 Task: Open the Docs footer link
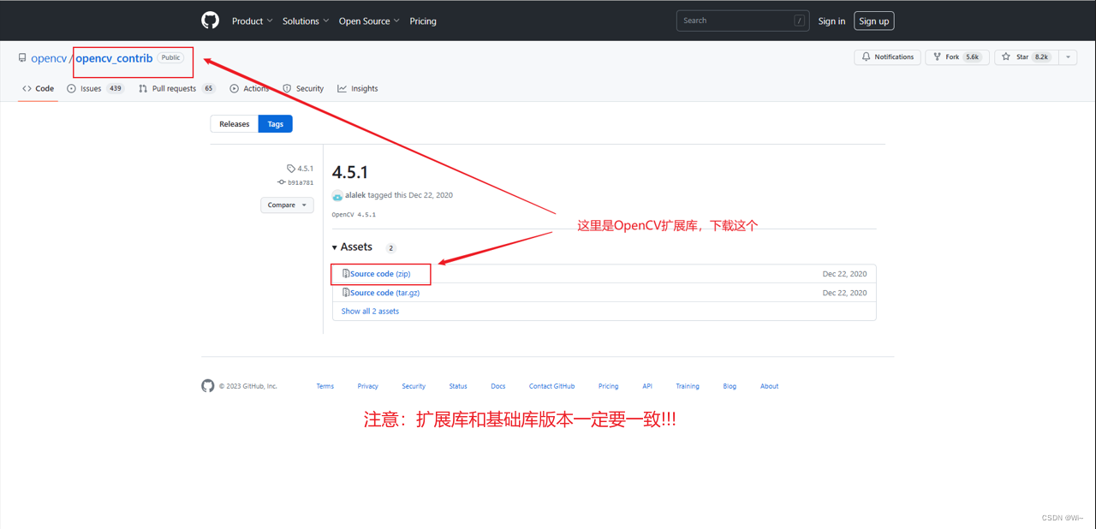[498, 386]
